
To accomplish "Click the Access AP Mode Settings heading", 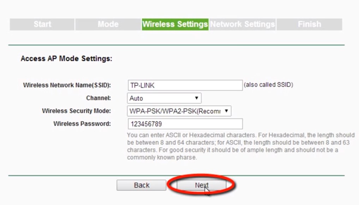I will click(66, 59).
